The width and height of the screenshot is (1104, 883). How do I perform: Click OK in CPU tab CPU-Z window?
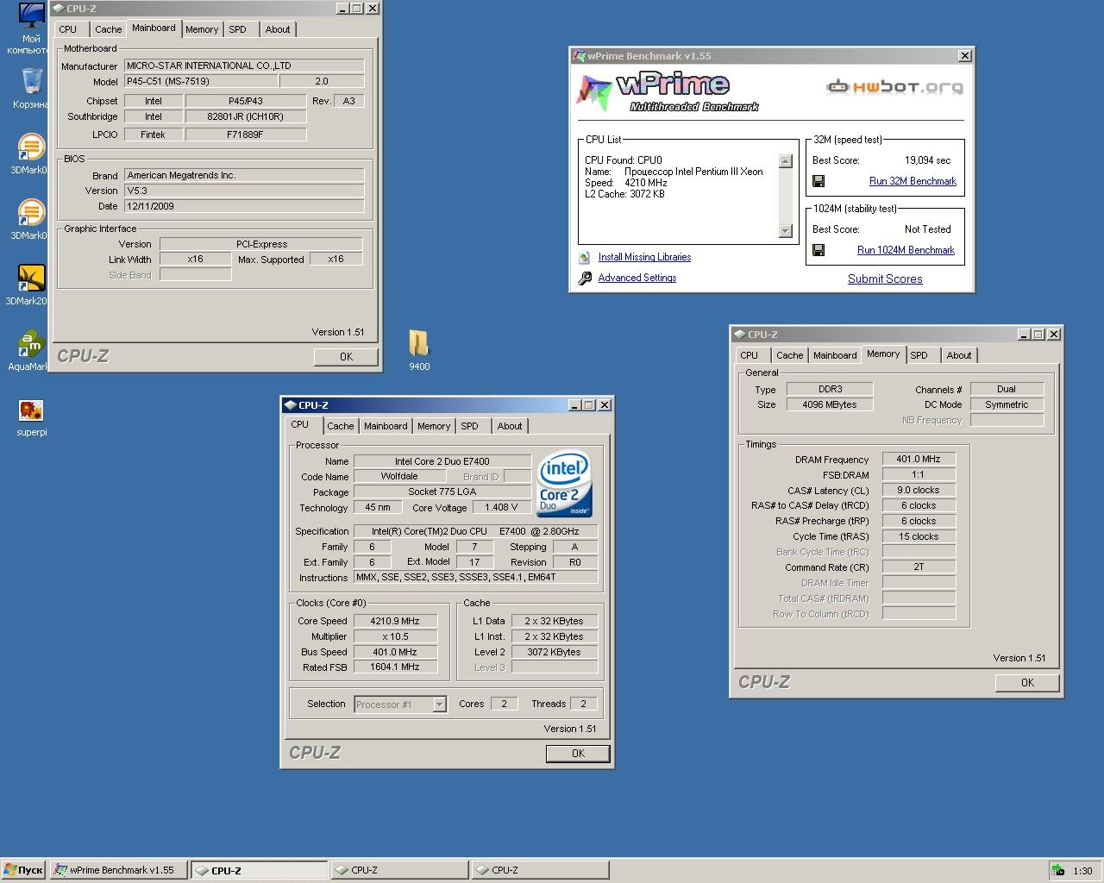click(578, 753)
